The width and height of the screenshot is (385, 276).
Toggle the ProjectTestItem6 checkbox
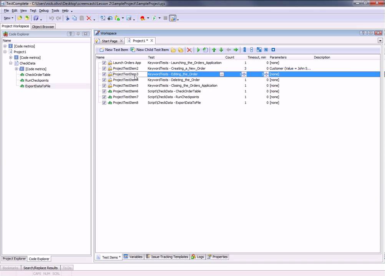104,91
